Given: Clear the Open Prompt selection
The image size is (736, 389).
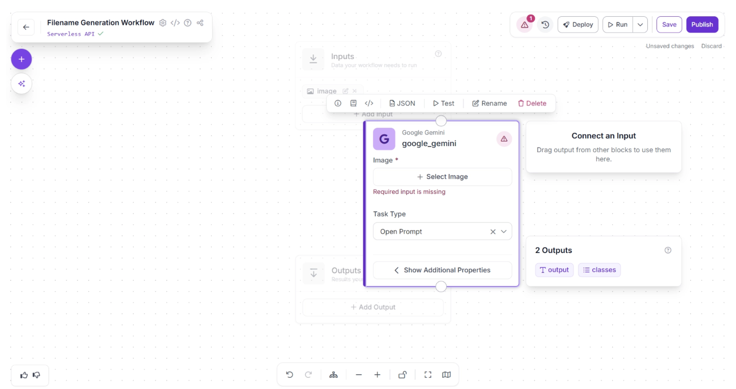Looking at the screenshot, I should tap(492, 232).
